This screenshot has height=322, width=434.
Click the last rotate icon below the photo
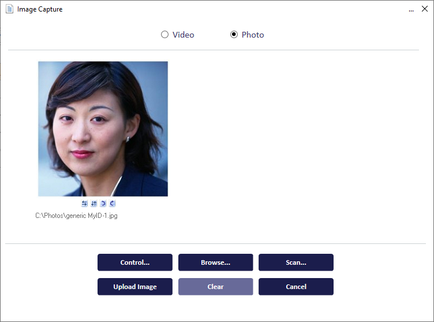(x=113, y=203)
